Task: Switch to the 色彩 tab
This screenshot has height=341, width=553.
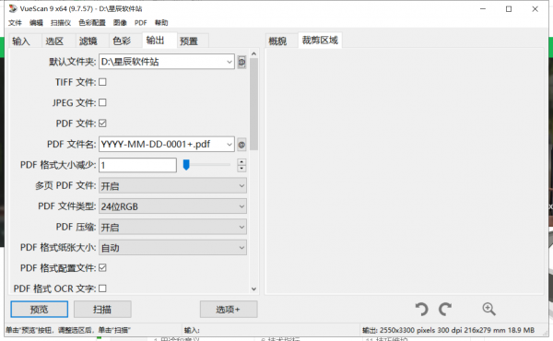Action: click(124, 41)
